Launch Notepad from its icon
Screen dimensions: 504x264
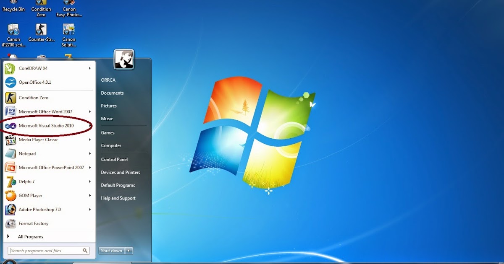(x=10, y=153)
